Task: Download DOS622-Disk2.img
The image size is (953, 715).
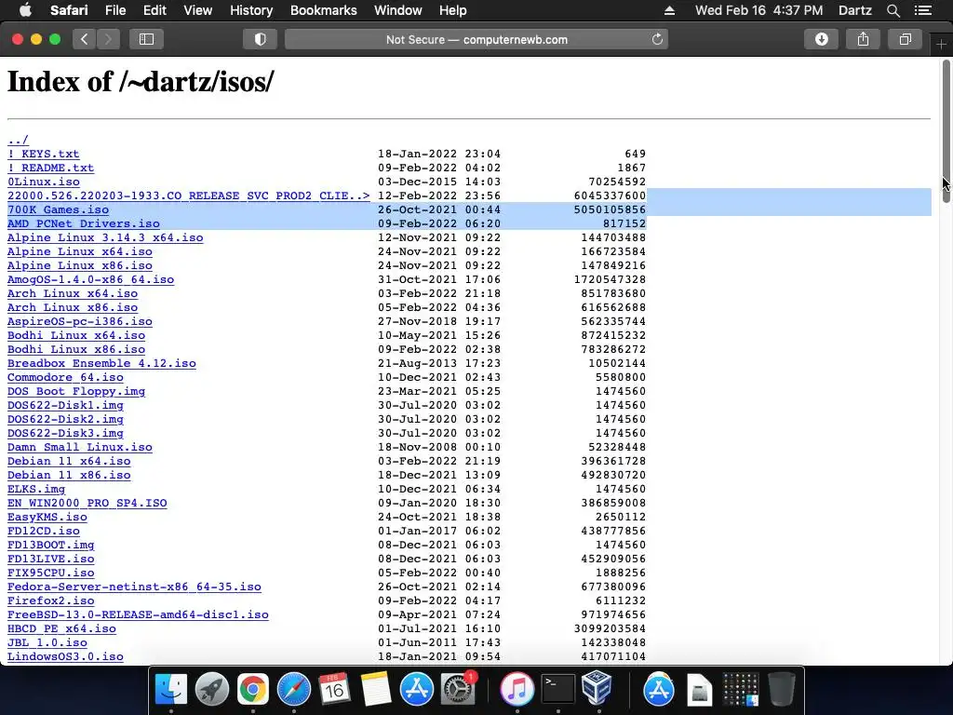Action: [65, 420]
